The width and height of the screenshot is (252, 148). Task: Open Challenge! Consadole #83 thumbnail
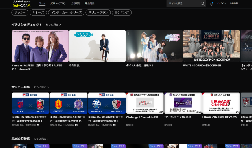[x=145, y=103]
